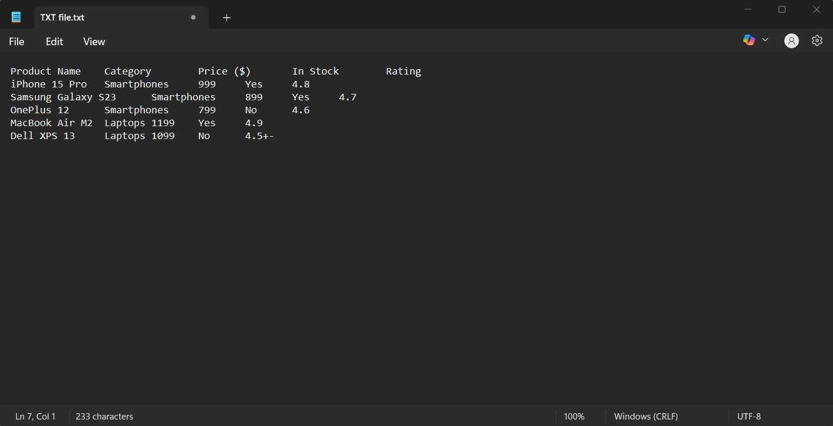The width and height of the screenshot is (833, 426).
Task: Click 'Laptops' in the Dell row
Action: coord(125,136)
